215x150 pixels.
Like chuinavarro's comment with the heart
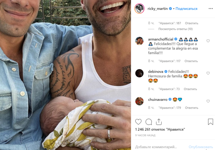point(208,101)
